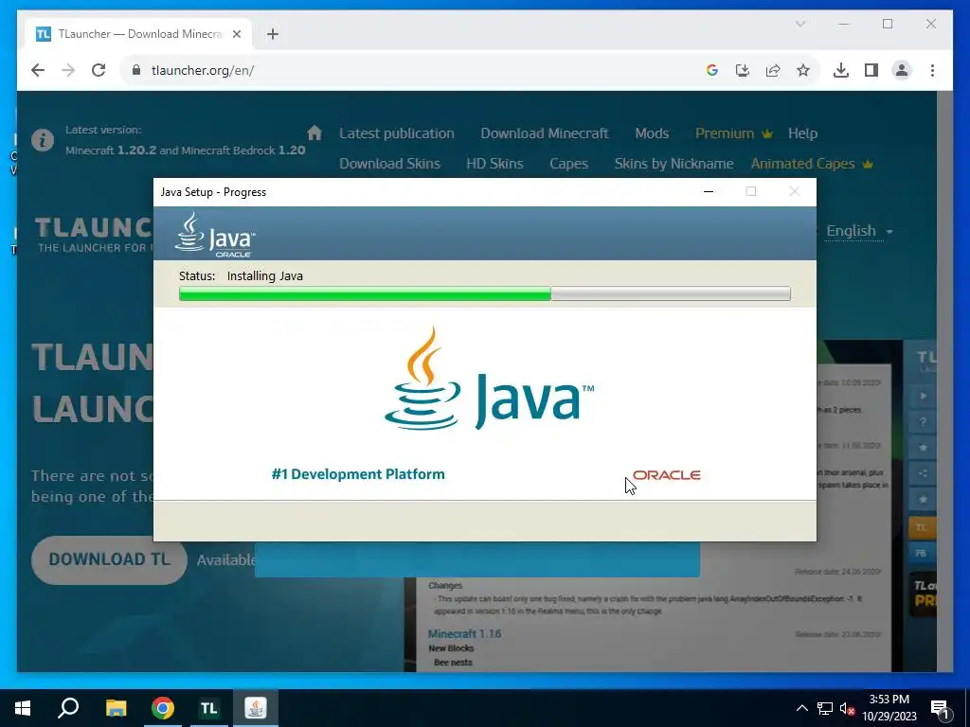970x727 pixels.
Task: Go to HD Skins link
Action: 494,164
